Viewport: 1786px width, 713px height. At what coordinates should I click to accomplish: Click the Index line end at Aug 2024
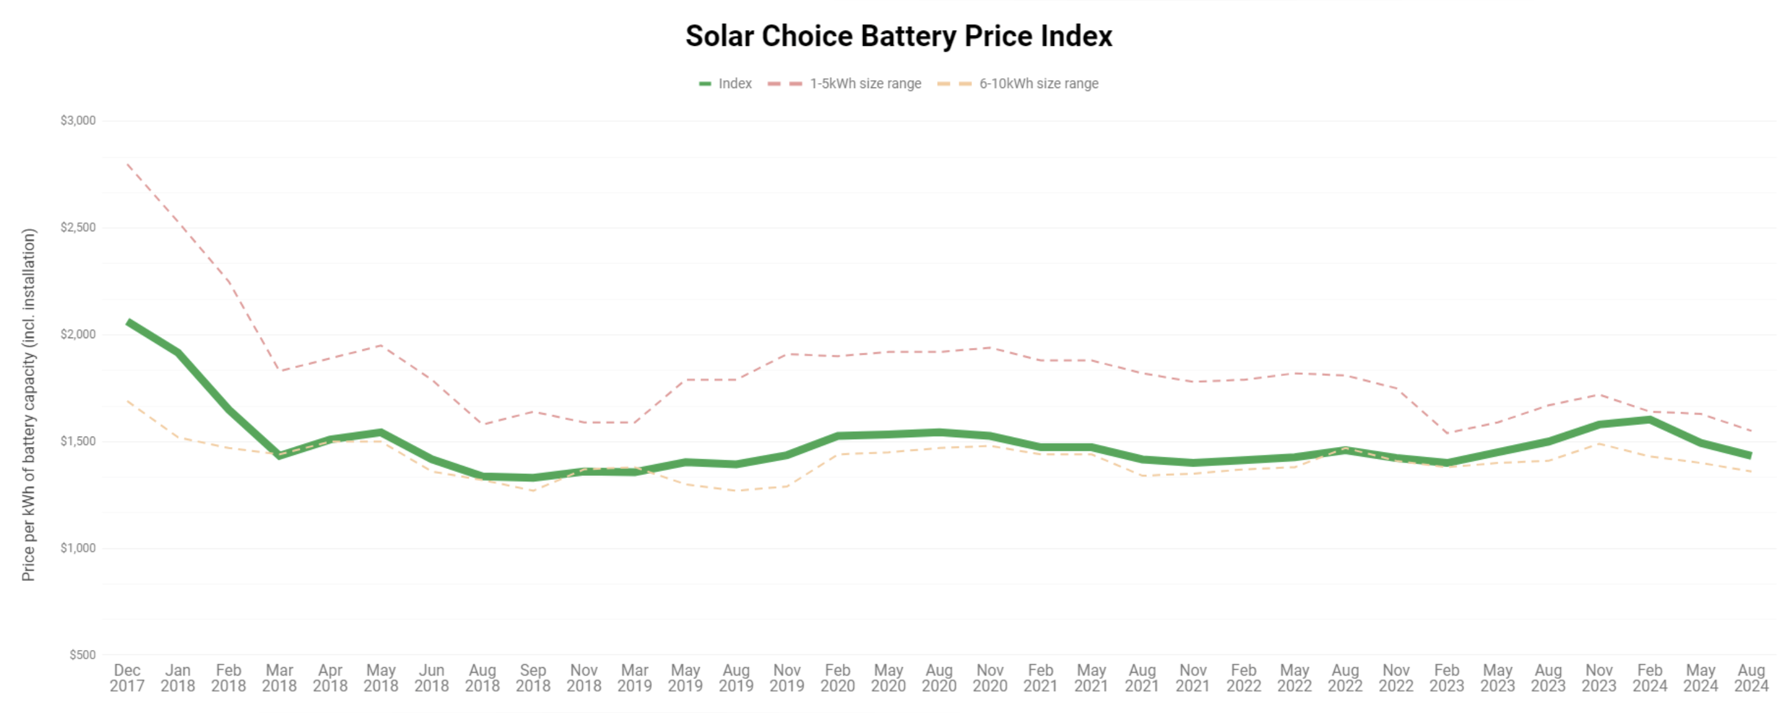(1750, 455)
